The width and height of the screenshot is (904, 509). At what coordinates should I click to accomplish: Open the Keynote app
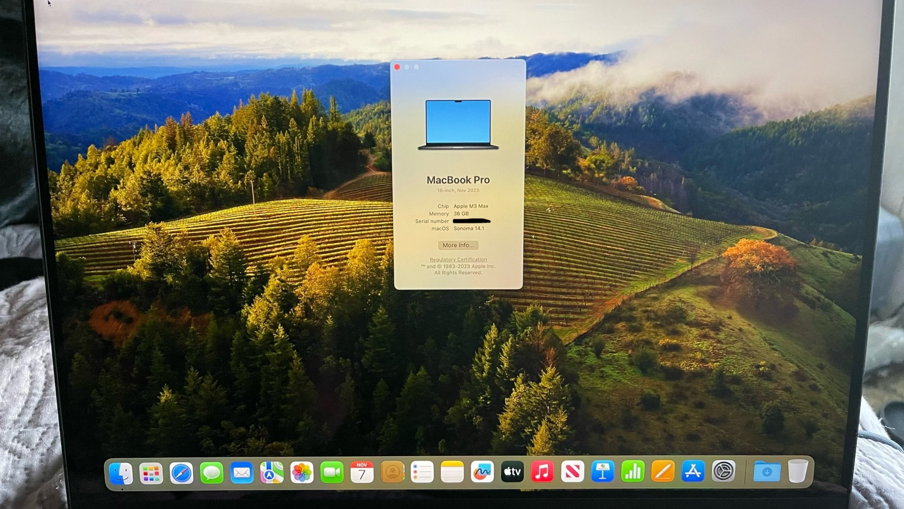pyautogui.click(x=603, y=472)
